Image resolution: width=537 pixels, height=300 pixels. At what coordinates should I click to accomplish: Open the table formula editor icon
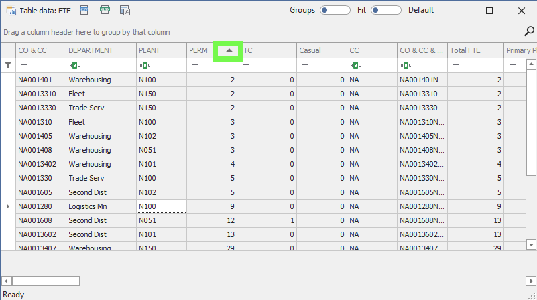(x=125, y=10)
